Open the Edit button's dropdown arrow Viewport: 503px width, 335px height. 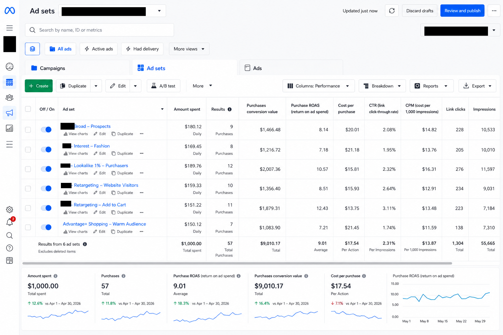point(135,86)
